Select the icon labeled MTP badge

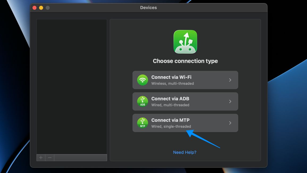[142, 126]
